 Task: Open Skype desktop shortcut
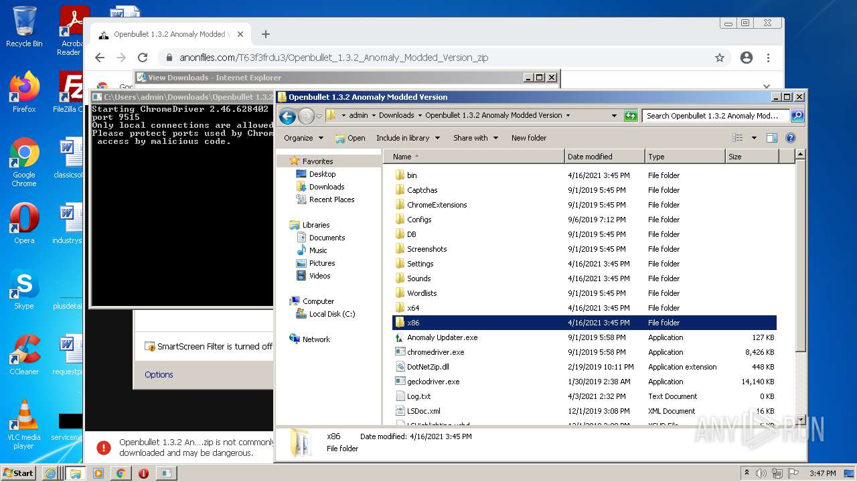point(24,289)
